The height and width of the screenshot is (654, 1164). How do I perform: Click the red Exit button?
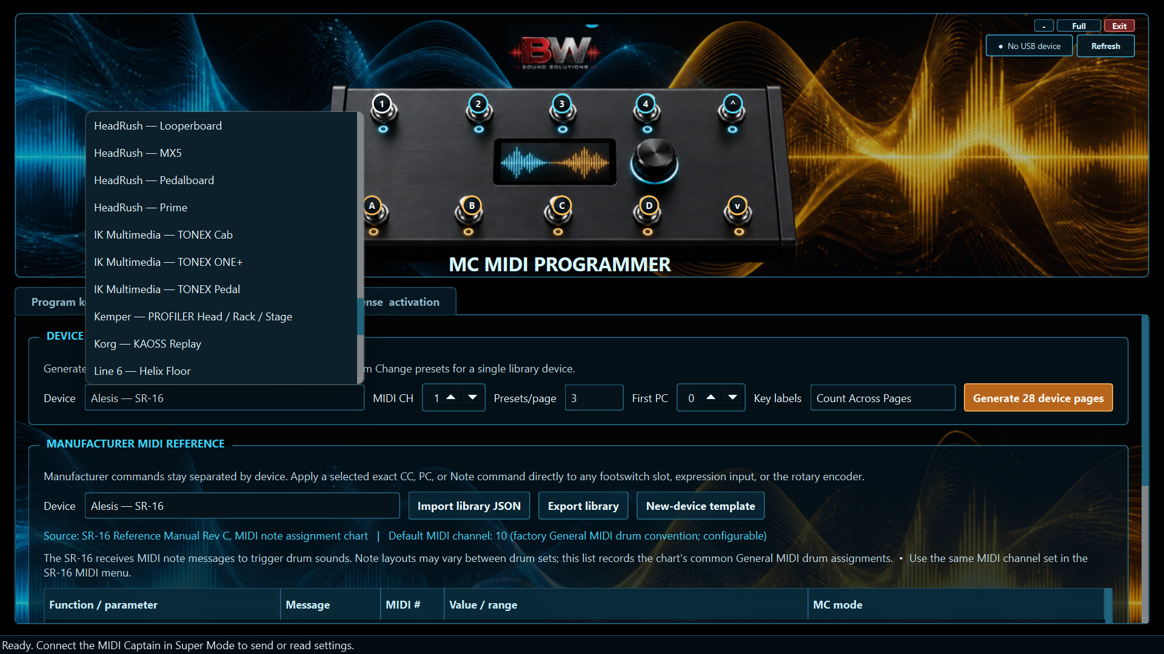(1119, 26)
